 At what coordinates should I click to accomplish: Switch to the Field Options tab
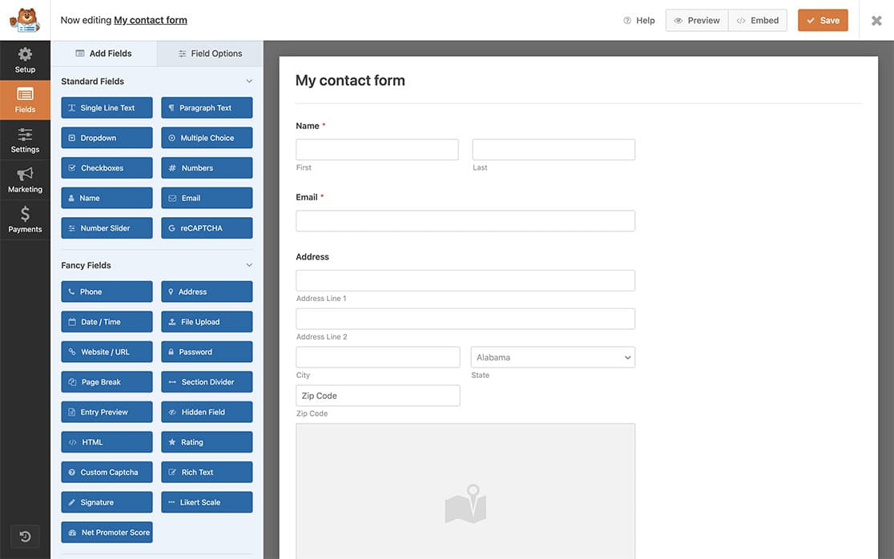click(x=210, y=52)
